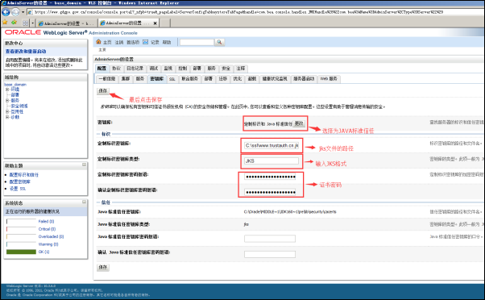Open the 帮助 (Help) link
This screenshot has height=300, width=485.
pyautogui.click(x=167, y=42)
